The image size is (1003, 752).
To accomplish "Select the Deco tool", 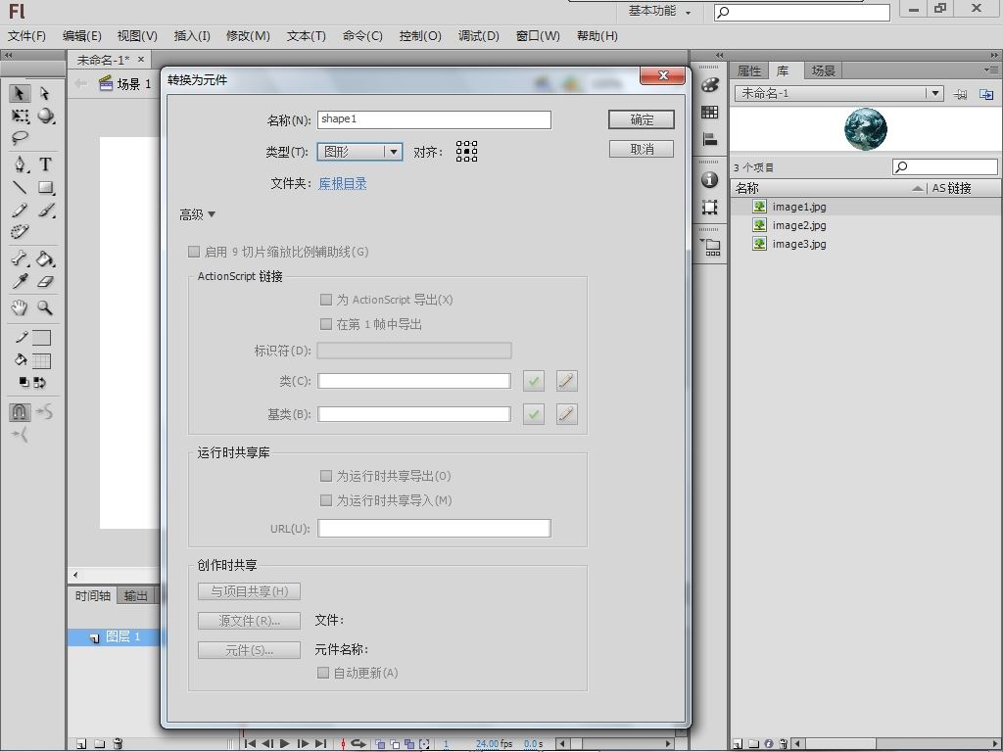I will pyautogui.click(x=20, y=231).
